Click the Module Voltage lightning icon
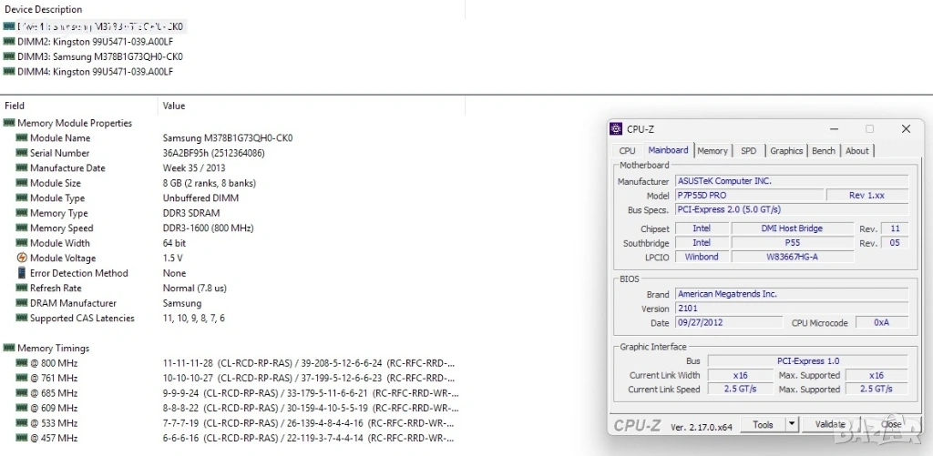 click(22, 258)
